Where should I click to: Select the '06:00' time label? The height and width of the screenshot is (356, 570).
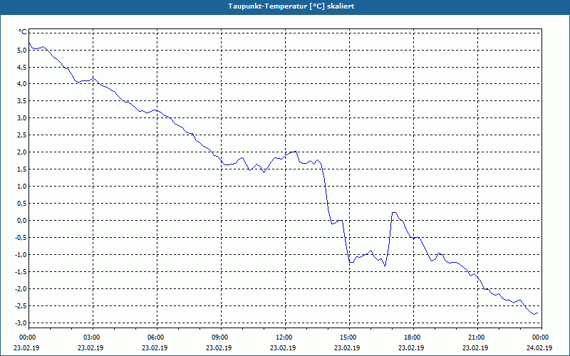pos(155,337)
